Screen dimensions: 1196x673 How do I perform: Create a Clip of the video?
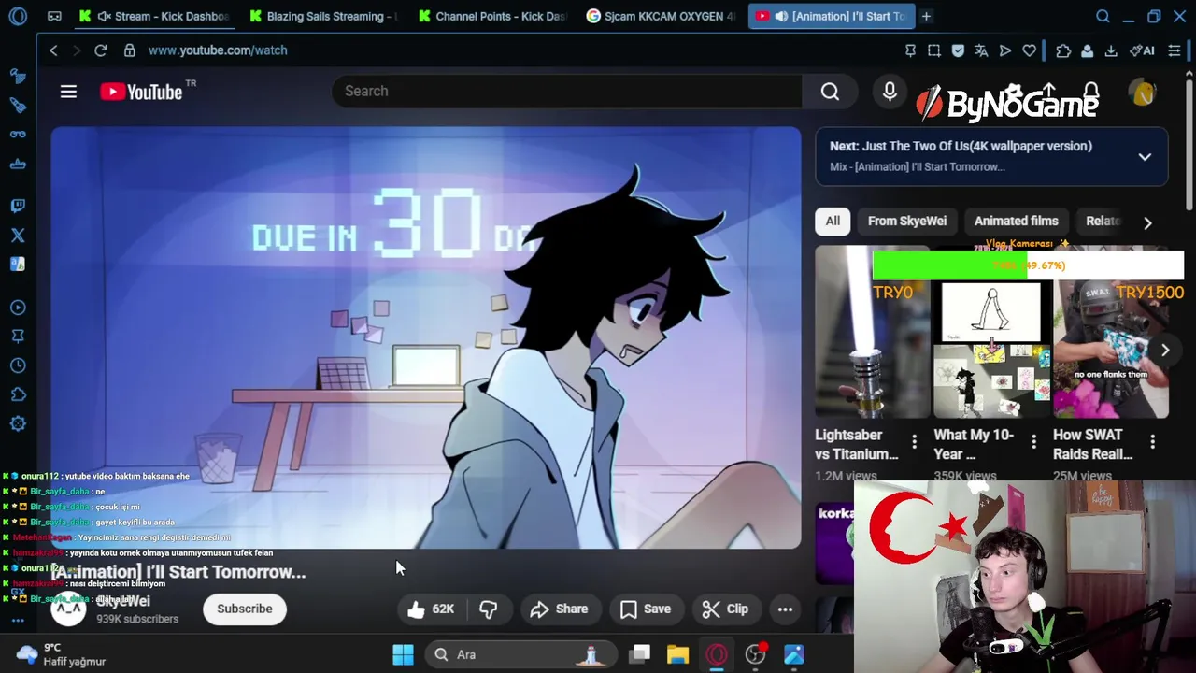pos(726,609)
